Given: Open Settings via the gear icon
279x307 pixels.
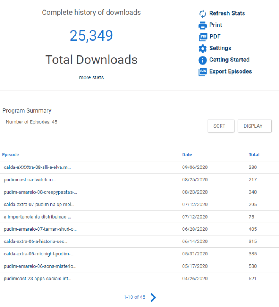Looking at the screenshot, I should coord(203,49).
